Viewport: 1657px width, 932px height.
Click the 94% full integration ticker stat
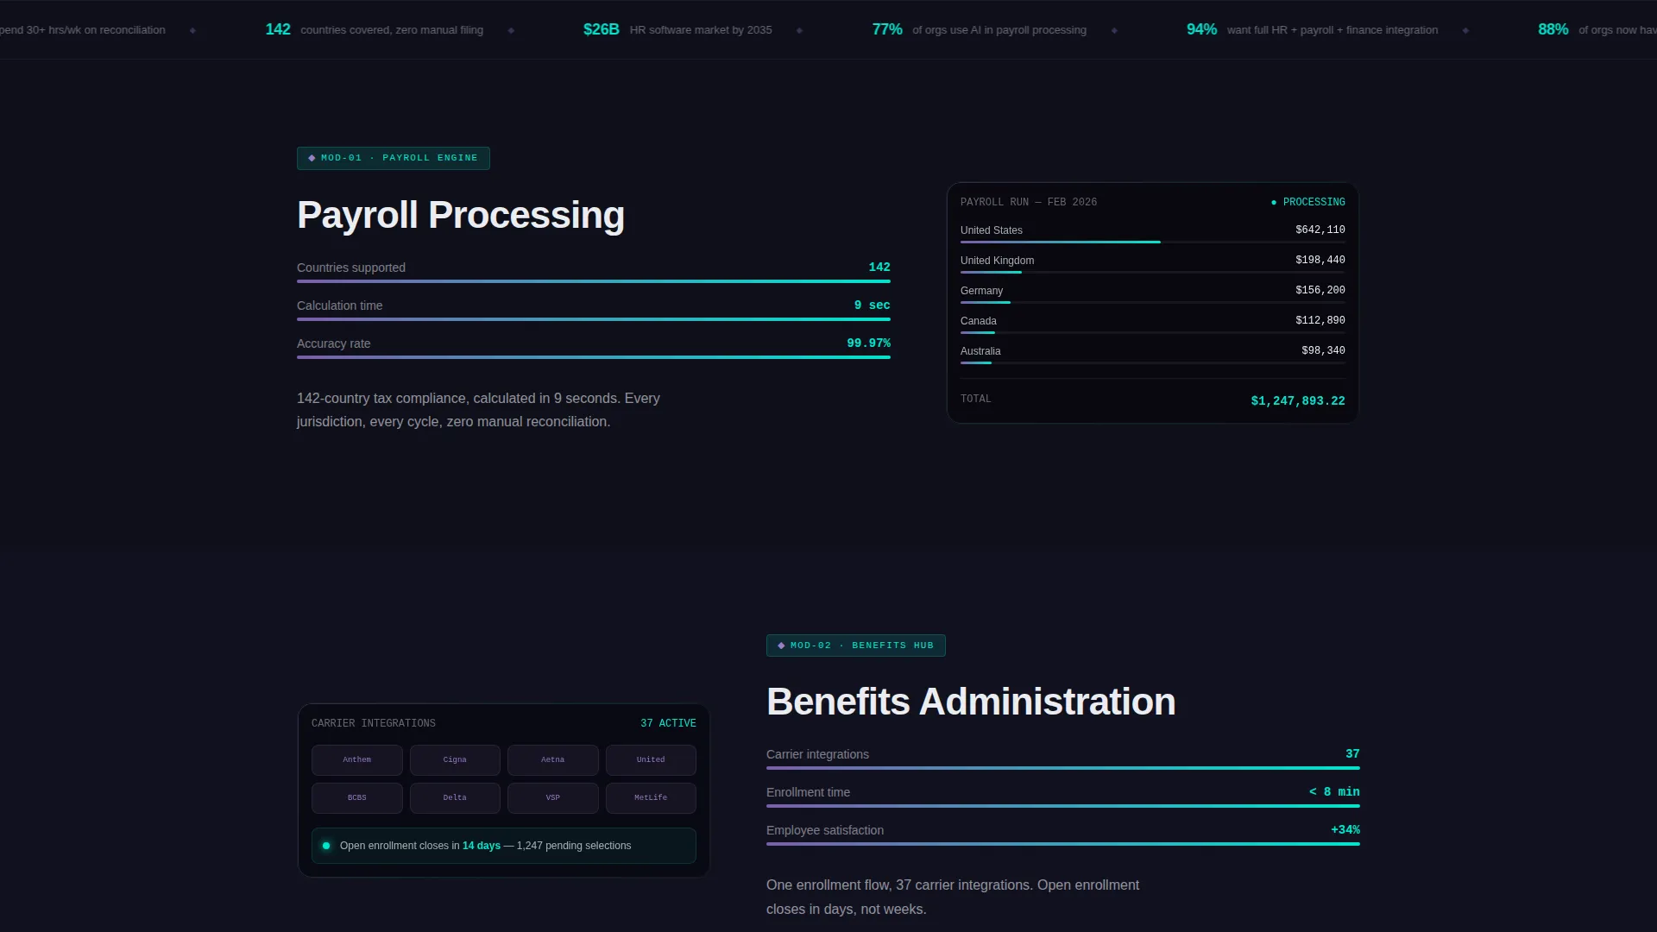(x=1313, y=29)
